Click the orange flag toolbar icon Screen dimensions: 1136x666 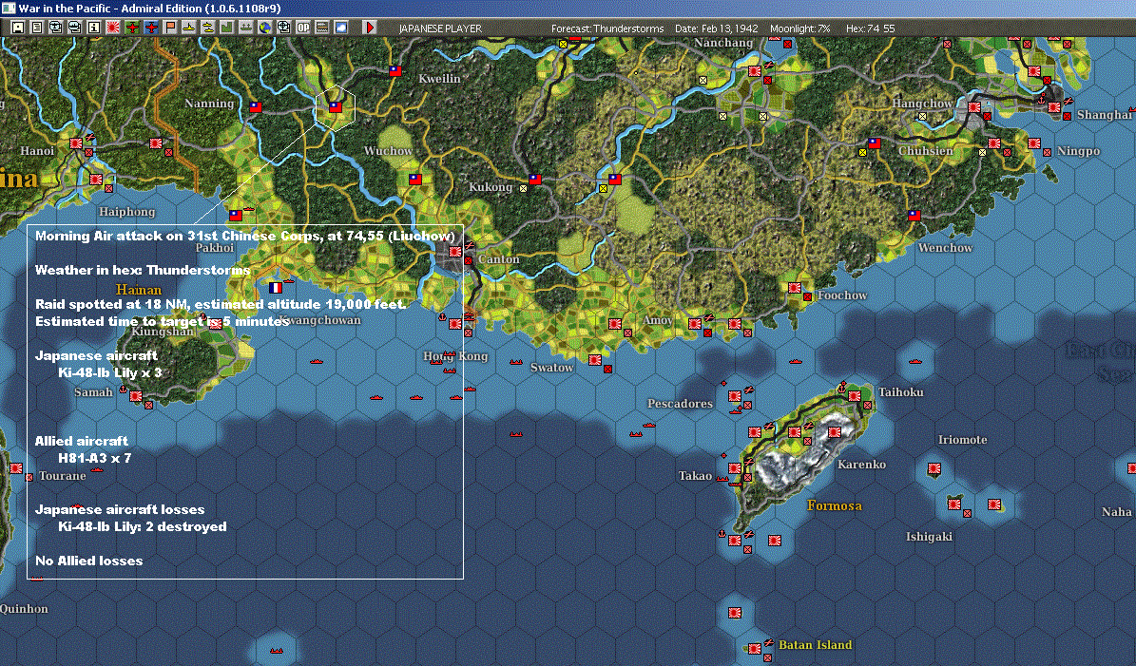click(x=170, y=28)
